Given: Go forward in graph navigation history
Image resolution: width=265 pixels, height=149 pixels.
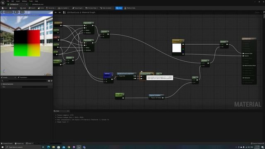Looking at the screenshot, I should (x=60, y=12).
